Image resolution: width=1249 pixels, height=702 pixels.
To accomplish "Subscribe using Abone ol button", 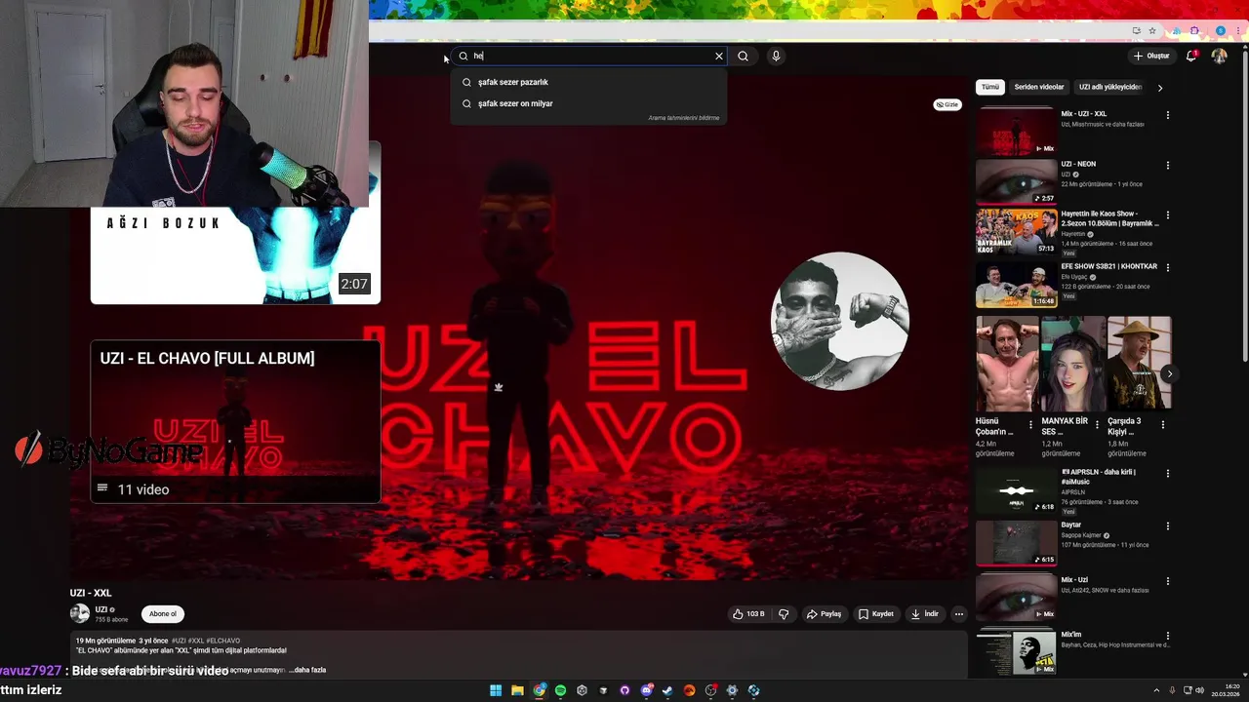I will click(163, 614).
